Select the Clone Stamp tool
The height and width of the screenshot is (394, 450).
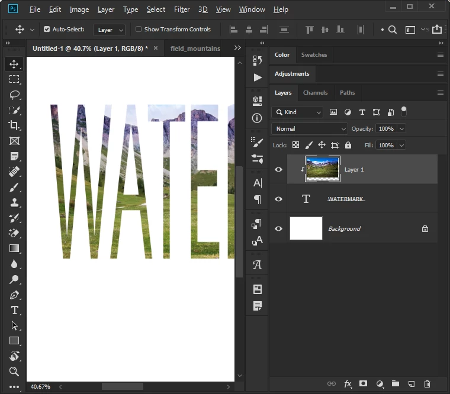[x=14, y=202]
